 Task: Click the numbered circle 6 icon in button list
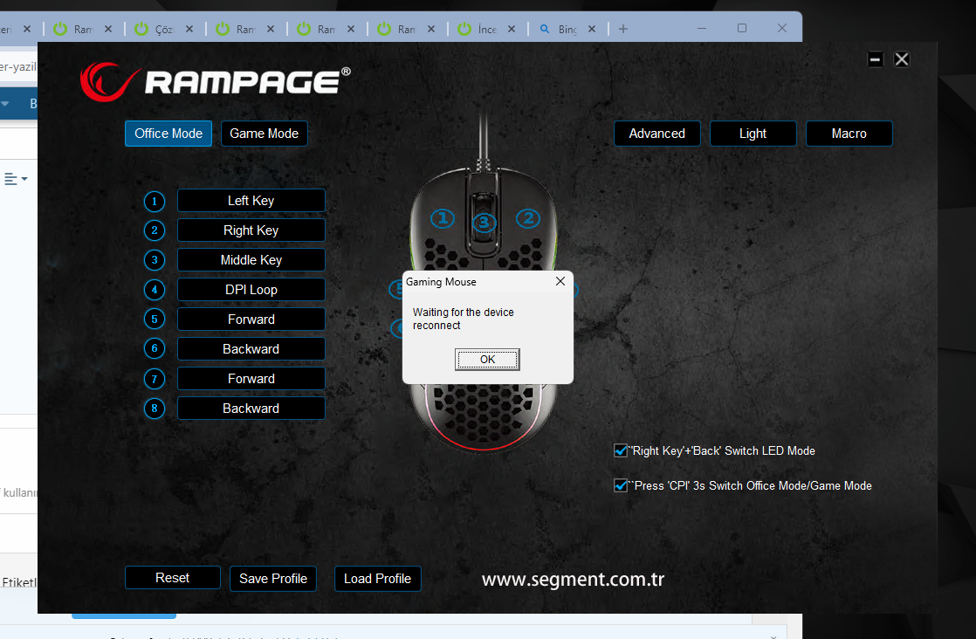point(155,348)
